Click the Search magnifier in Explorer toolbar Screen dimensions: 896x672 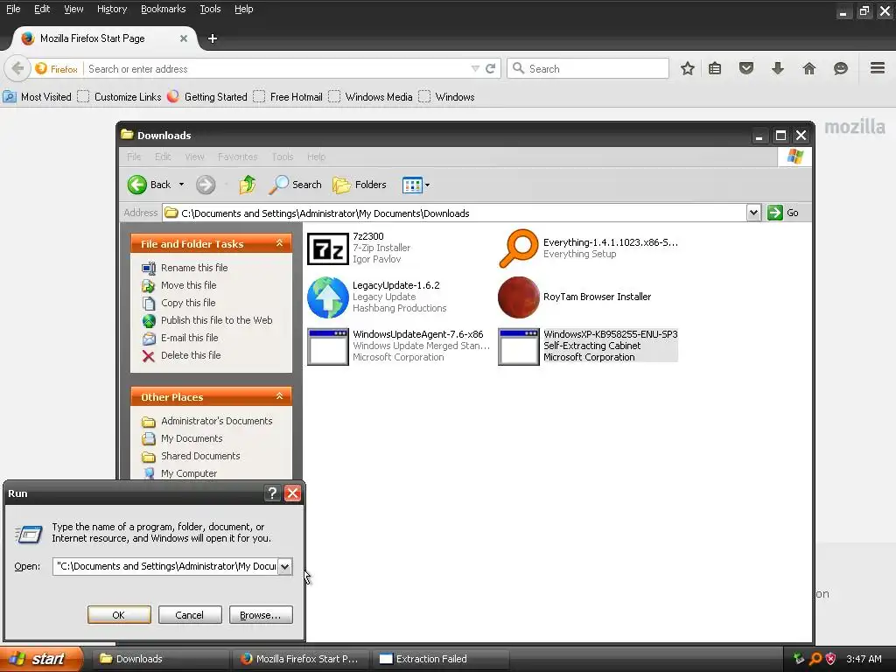point(295,185)
